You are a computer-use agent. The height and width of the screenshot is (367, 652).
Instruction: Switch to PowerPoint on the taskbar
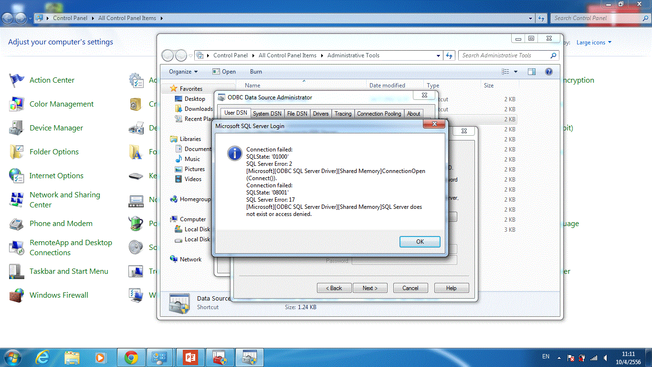190,357
